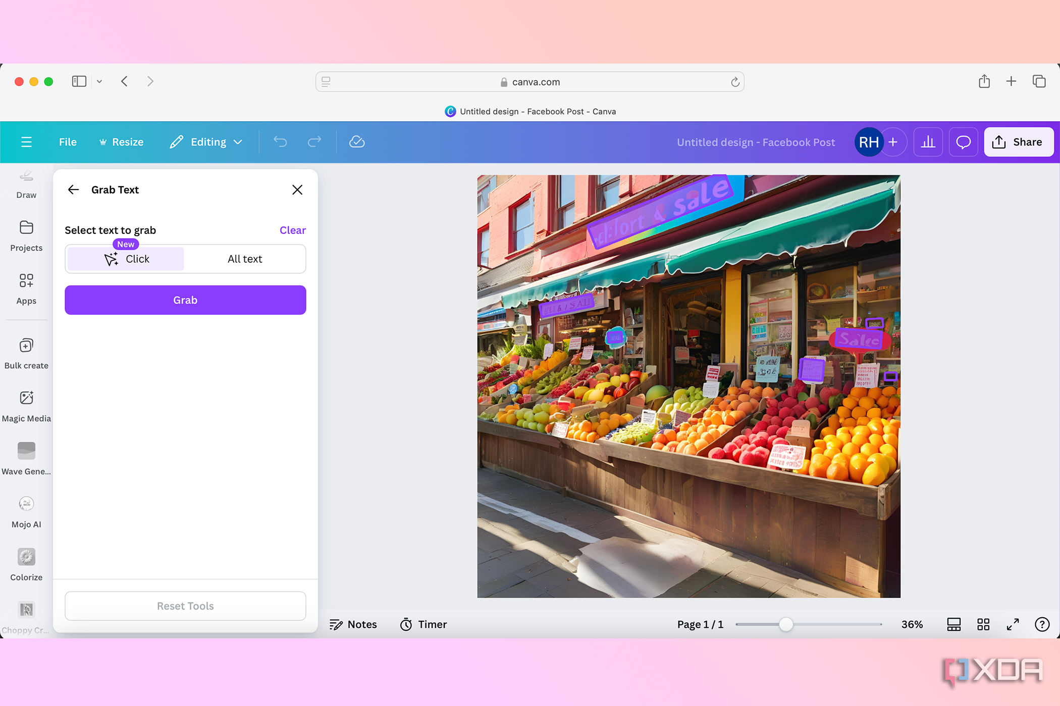Image resolution: width=1060 pixels, height=706 pixels.
Task: Open the help question mark icon
Action: 1042,624
